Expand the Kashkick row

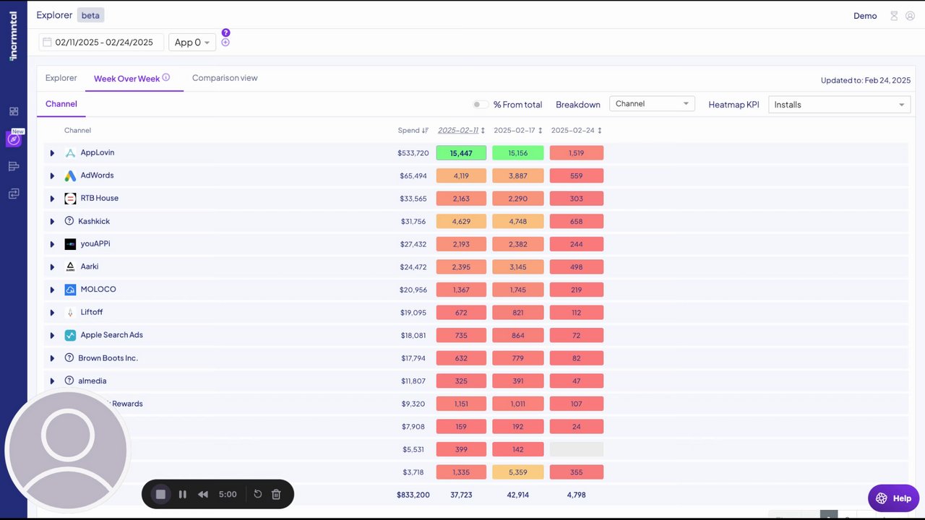coord(52,221)
